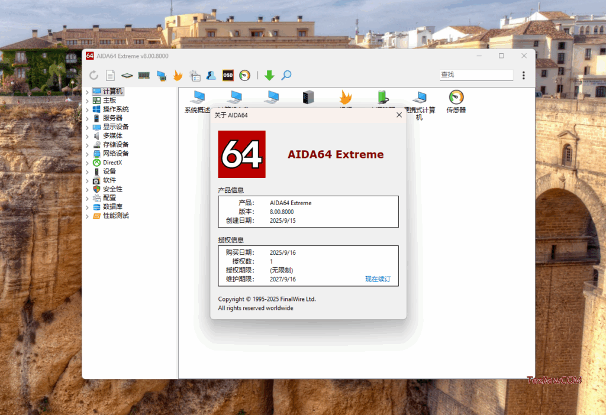The width and height of the screenshot is (606, 415).
Task: Click version value 8.00.8000
Action: pyautogui.click(x=282, y=212)
